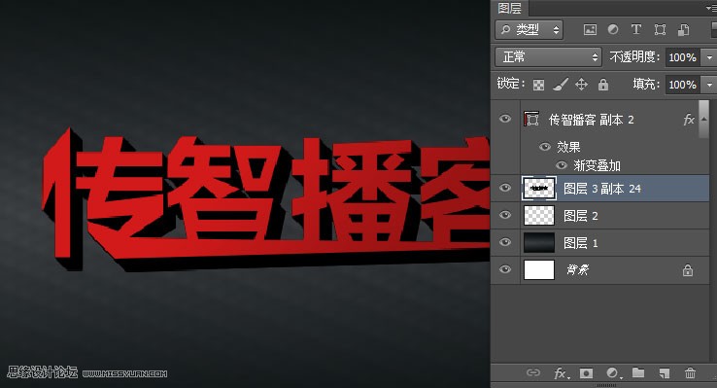Click gradient thumbnail of 图层 1
Viewport: 717px width, 388px height.
[x=538, y=242]
